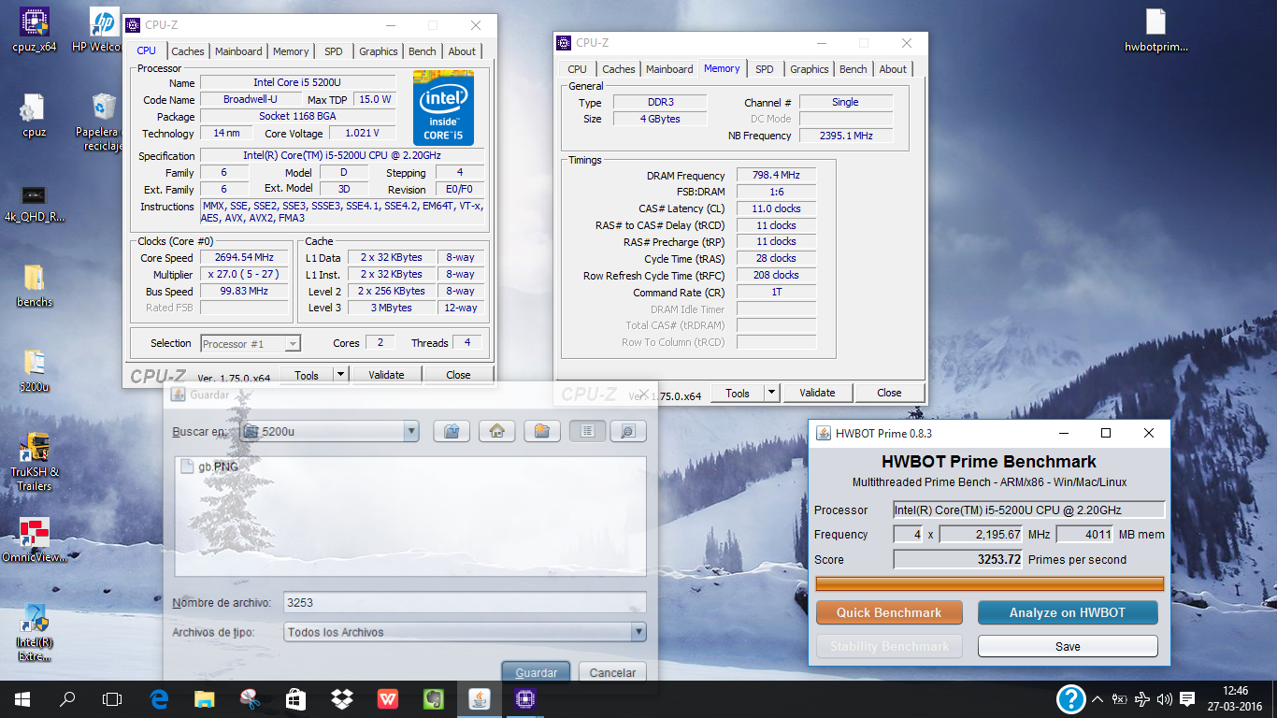Open About tab in left CPU-Z window
Image resolution: width=1277 pixels, height=718 pixels.
tap(462, 51)
